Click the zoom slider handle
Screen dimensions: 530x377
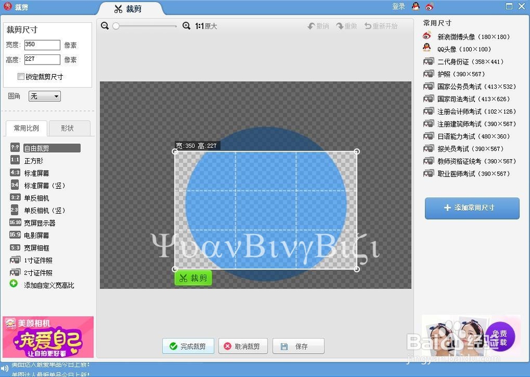[x=116, y=26]
